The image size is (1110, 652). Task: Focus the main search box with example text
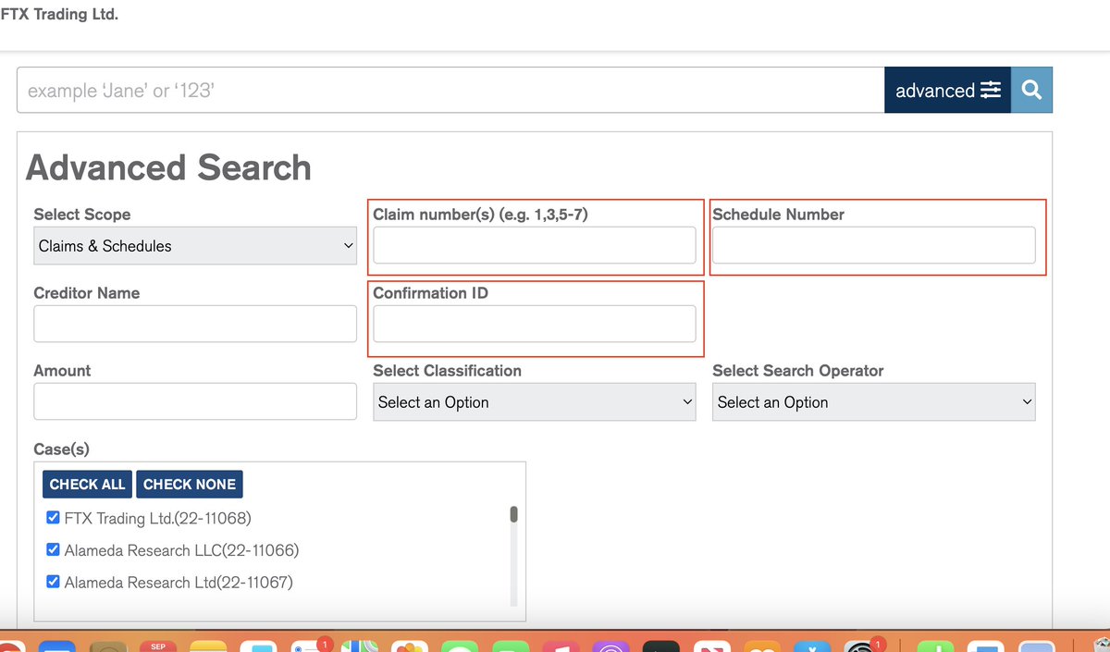point(450,91)
